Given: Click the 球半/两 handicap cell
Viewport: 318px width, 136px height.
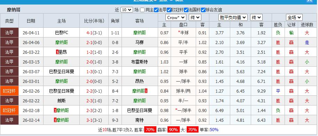Looking at the screenshot, I should (183, 91).
